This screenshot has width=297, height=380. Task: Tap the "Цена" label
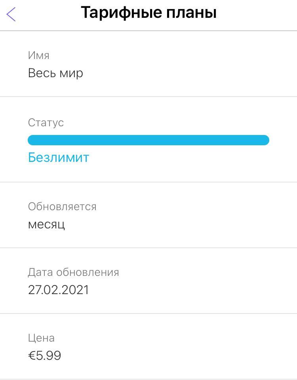pyautogui.click(x=41, y=338)
